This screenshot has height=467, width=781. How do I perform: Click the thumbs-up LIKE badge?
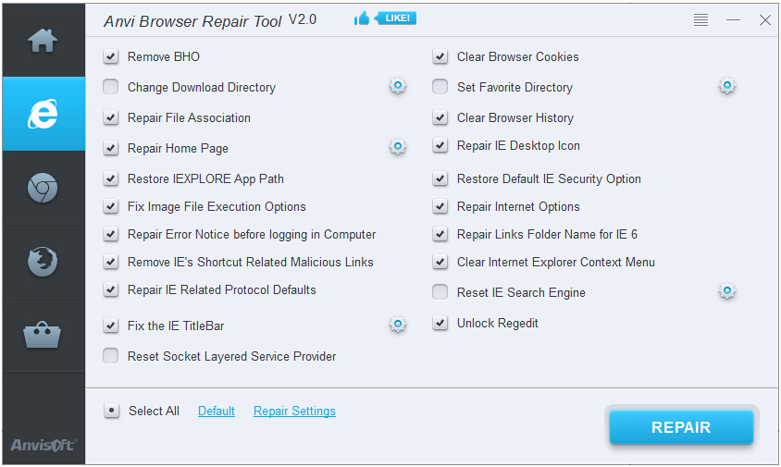[385, 18]
